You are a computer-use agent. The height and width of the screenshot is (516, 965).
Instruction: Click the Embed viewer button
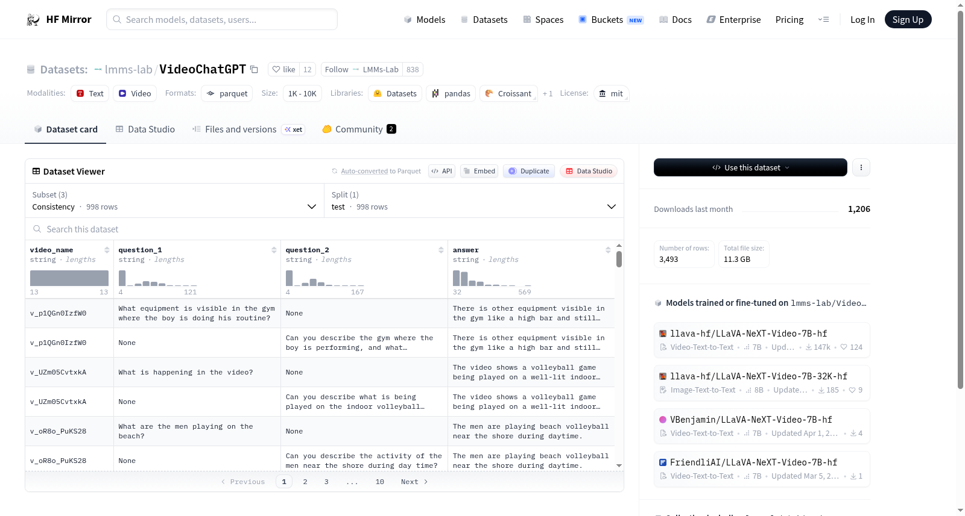[x=479, y=171]
